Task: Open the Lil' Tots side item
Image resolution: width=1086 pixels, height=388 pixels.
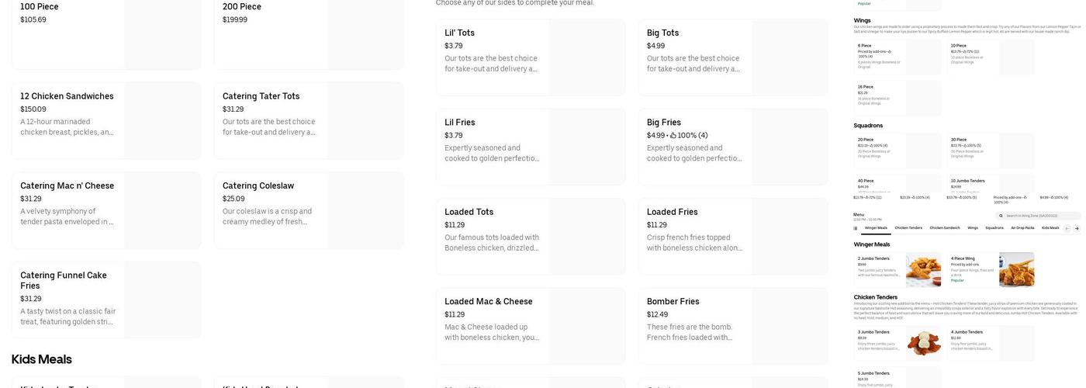Action: pyautogui.click(x=531, y=57)
